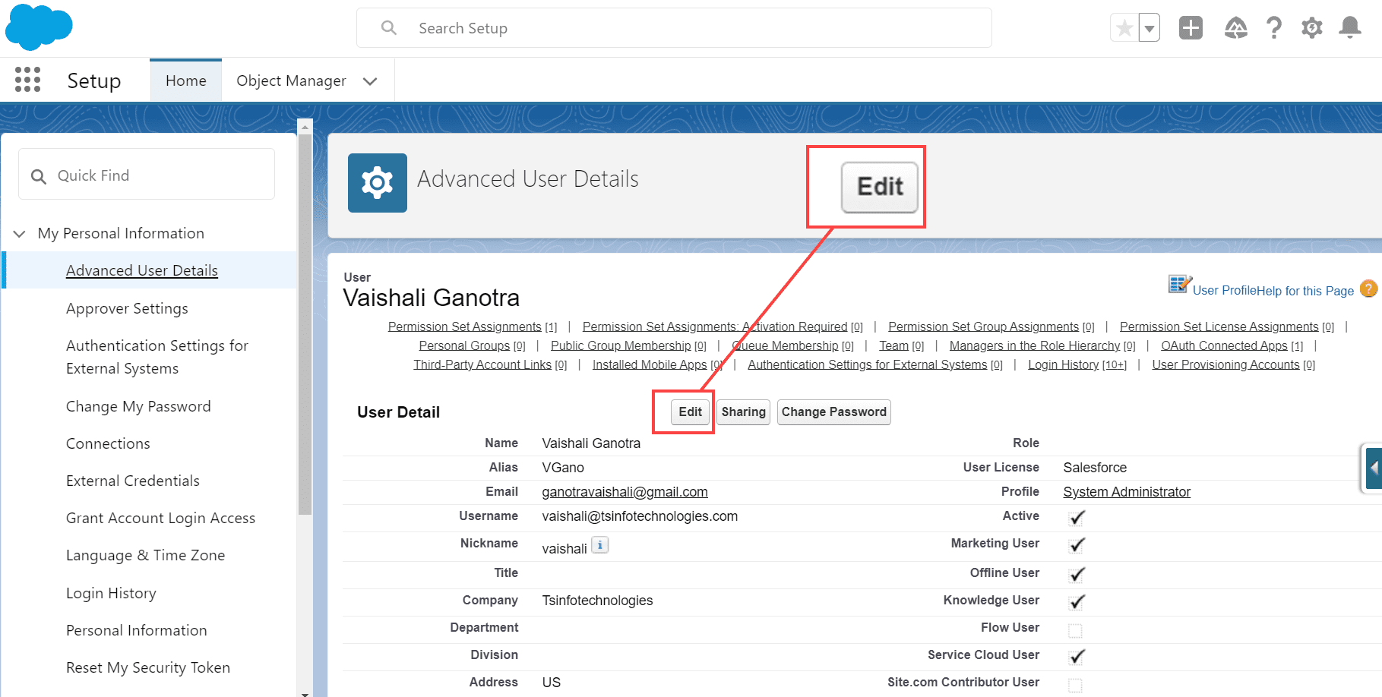
Task: Click Edit in User Detail section
Action: point(690,412)
